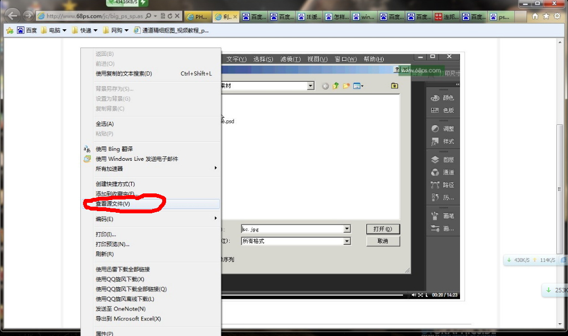Image resolution: width=568 pixels, height=336 pixels.
Task: Choose 使用QQ旋风下载(X) entry
Action: coord(152,279)
